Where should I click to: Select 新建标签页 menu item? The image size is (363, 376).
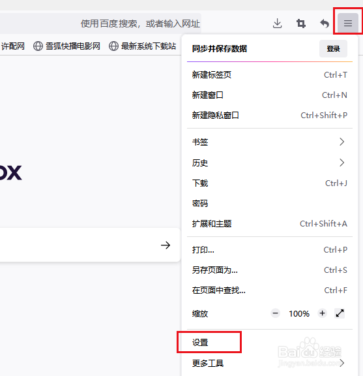point(270,75)
